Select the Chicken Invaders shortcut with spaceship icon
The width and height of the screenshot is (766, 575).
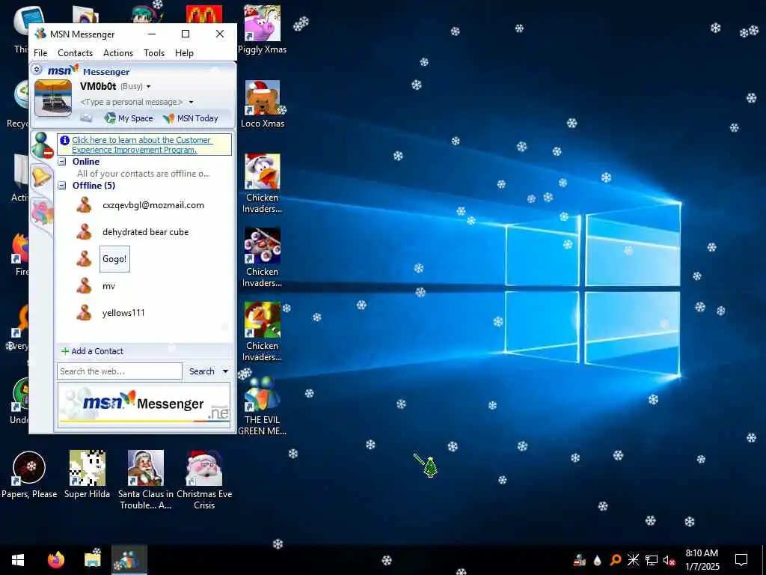pyautogui.click(x=263, y=258)
